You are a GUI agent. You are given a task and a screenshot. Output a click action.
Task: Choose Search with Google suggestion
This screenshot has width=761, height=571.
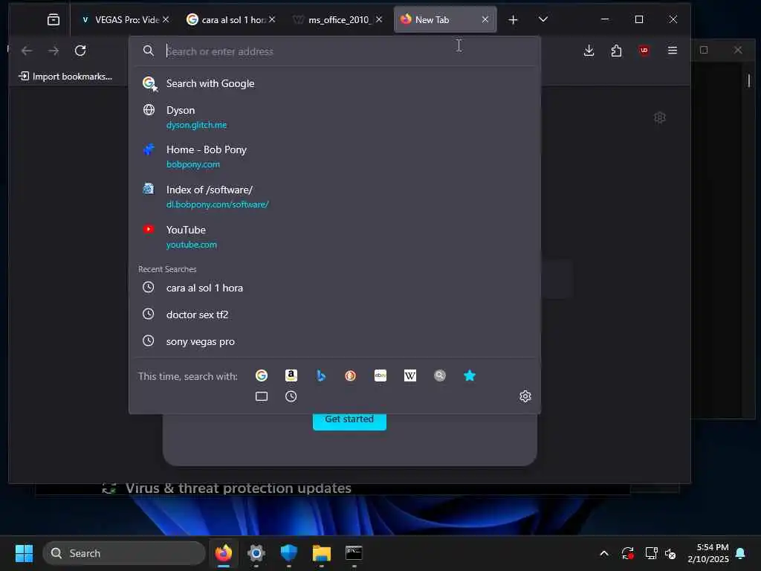(335, 83)
